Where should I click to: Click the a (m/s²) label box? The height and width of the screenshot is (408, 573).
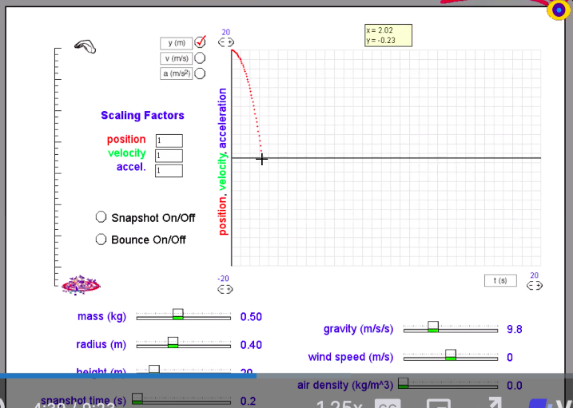[176, 73]
